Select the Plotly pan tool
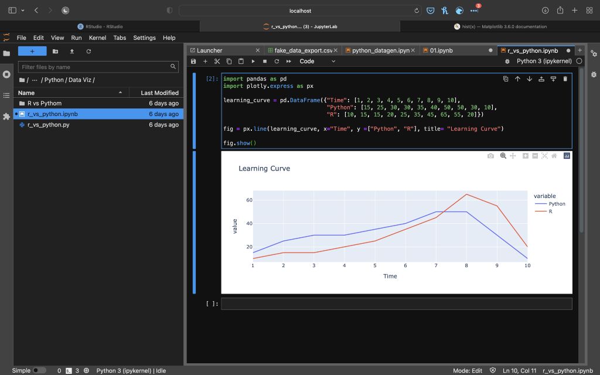 pos(513,156)
